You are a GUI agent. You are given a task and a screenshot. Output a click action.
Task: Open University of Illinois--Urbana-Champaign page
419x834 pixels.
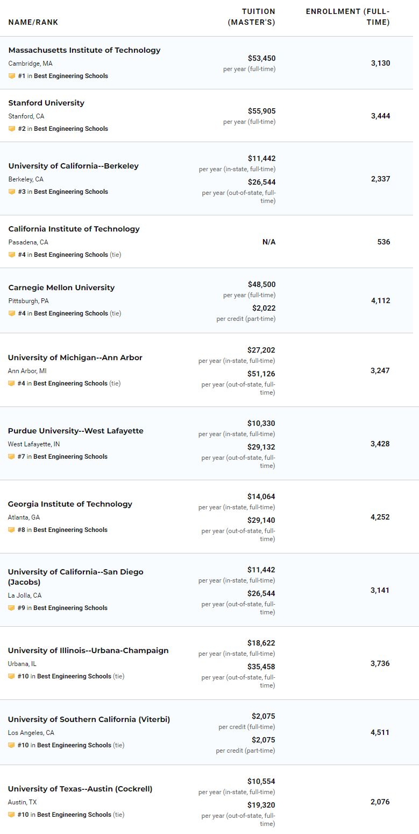(88, 650)
